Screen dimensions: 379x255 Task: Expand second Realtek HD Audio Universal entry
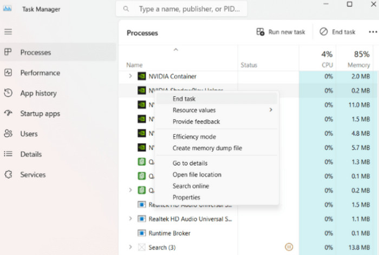click(130, 219)
